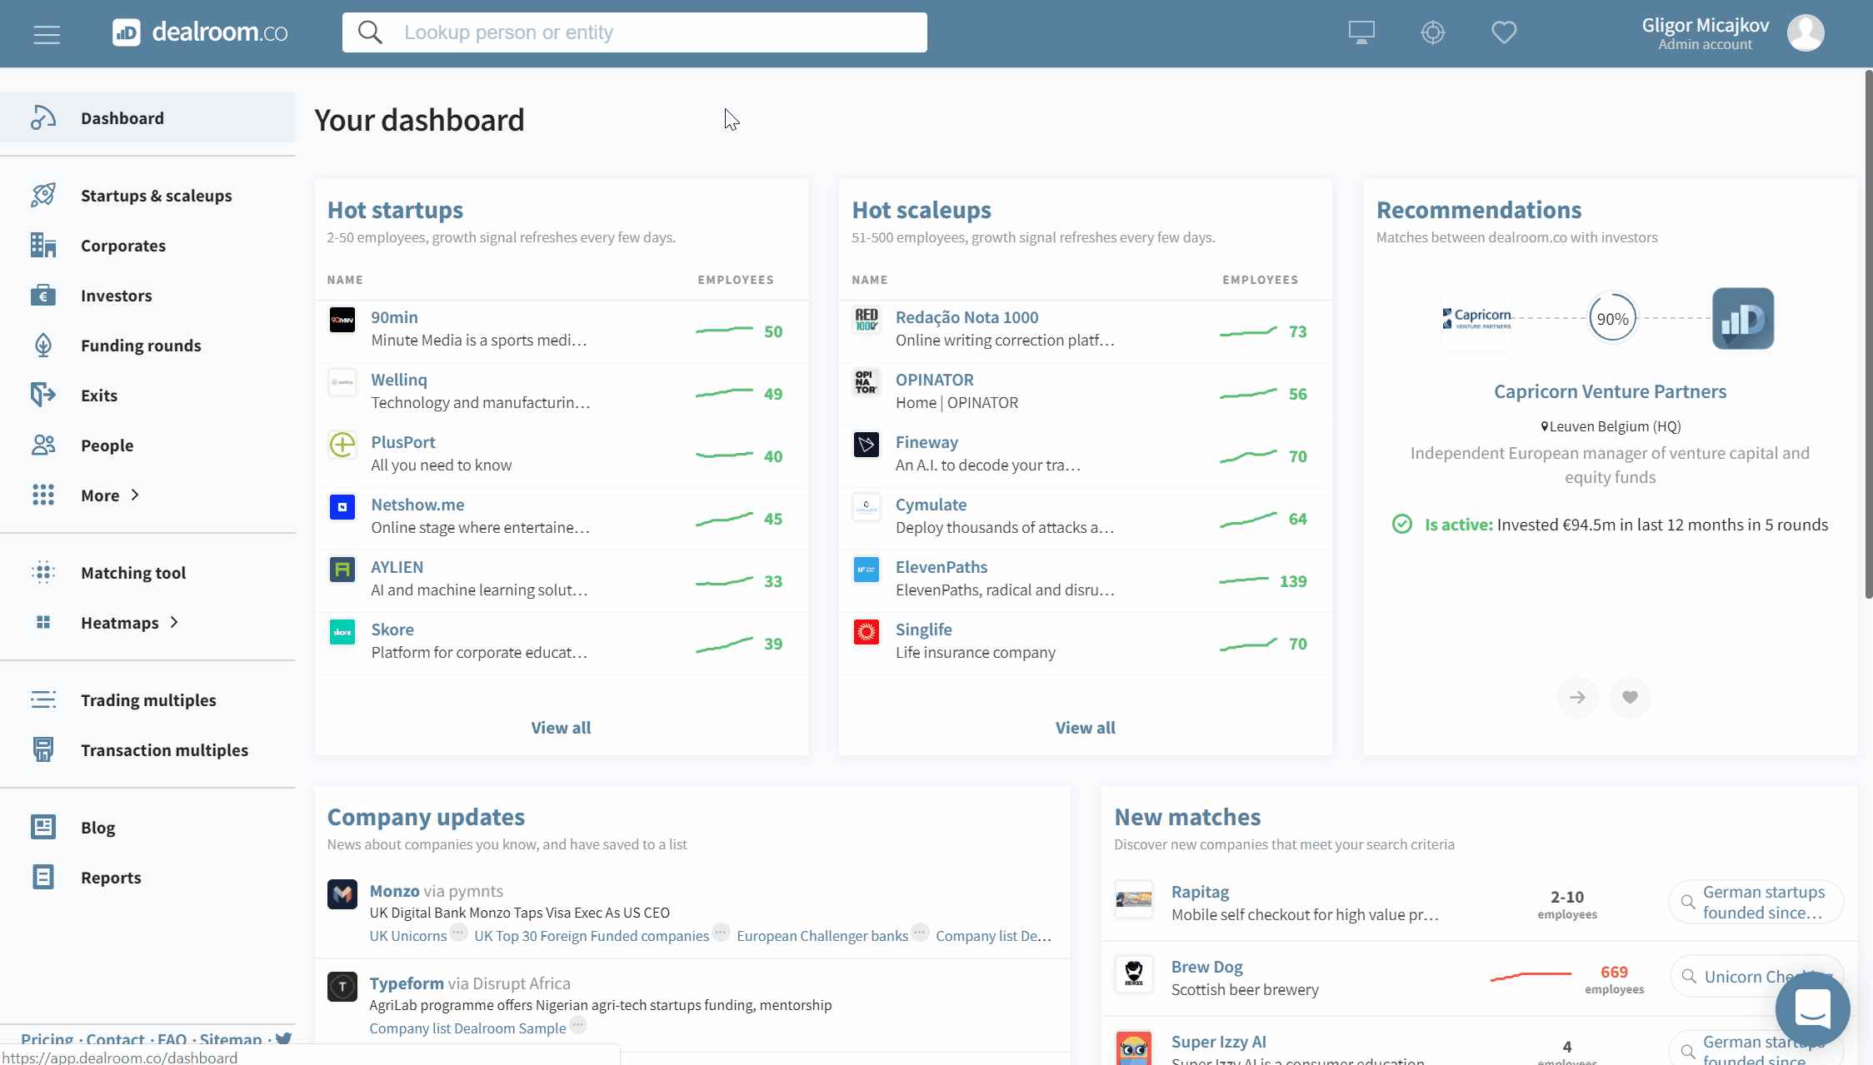Open Brew Dog in New matches

(1206, 966)
